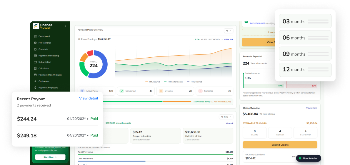Click the $244.24 payout amount

pos(27,119)
